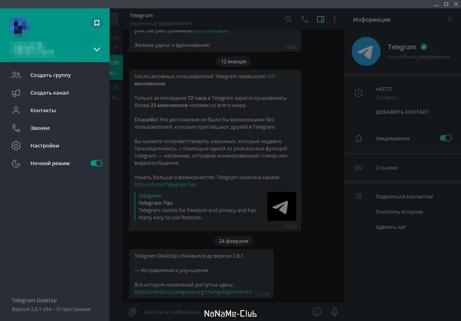Viewport: 461px width, 321px height.
Task: Select Создать канал menu item
Action: [x=55, y=93]
